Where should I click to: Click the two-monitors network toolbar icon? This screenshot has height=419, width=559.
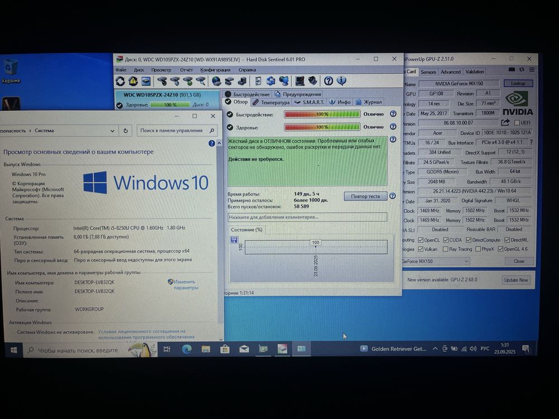point(284,81)
